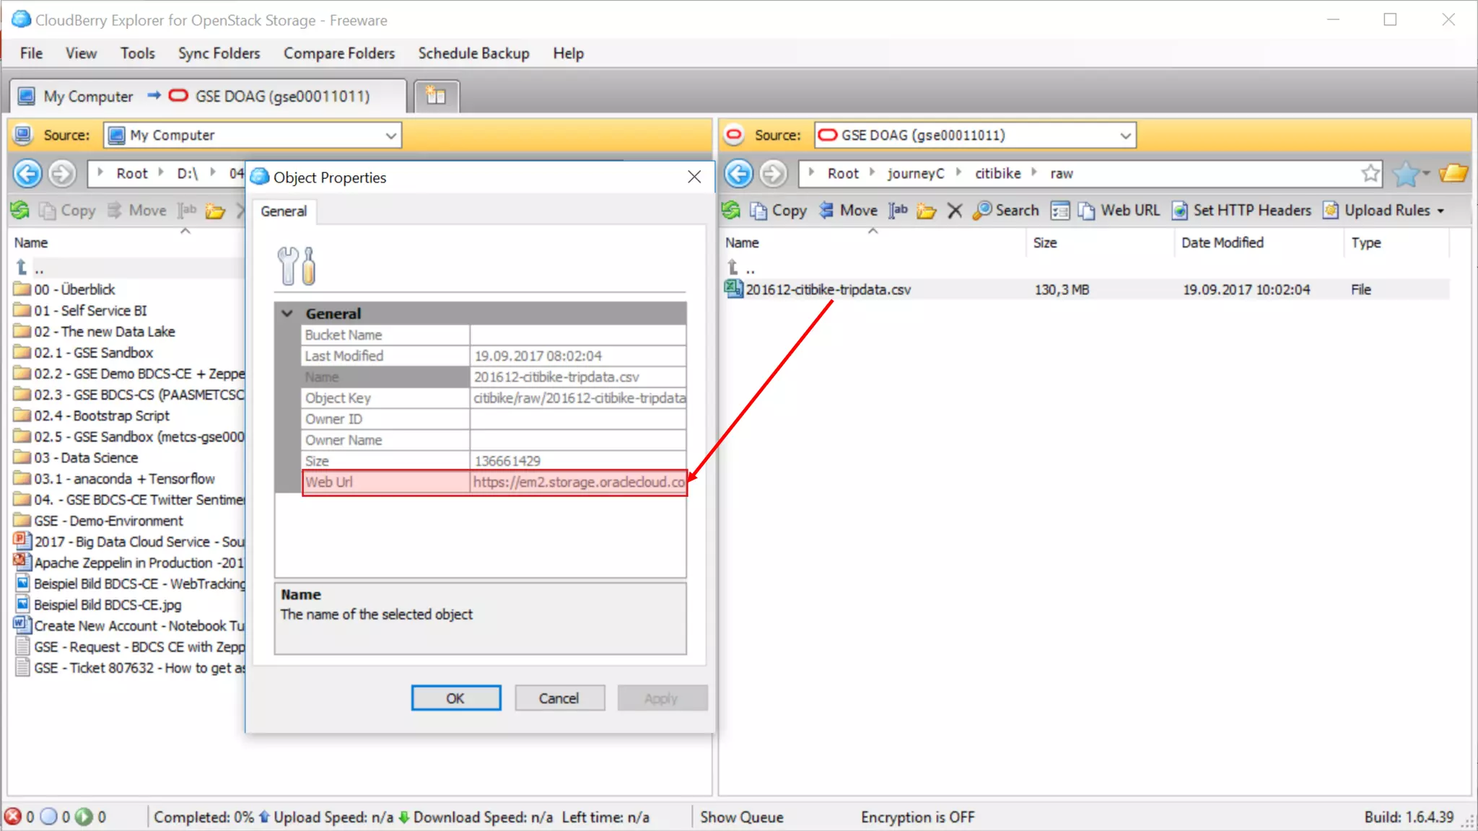Select 201612-citibike-tripdata.csv file in right pane

tap(828, 289)
